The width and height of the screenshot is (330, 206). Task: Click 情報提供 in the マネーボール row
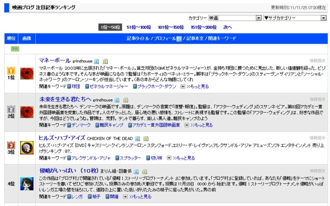[x=317, y=61]
